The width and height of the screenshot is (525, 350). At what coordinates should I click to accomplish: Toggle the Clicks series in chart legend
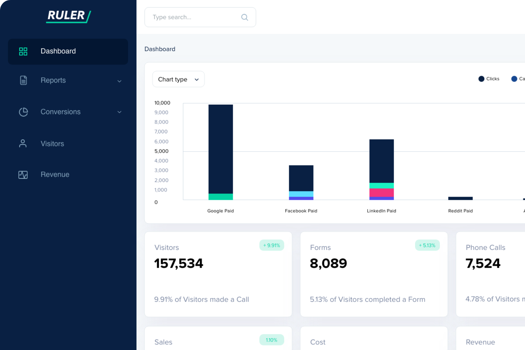click(x=489, y=79)
